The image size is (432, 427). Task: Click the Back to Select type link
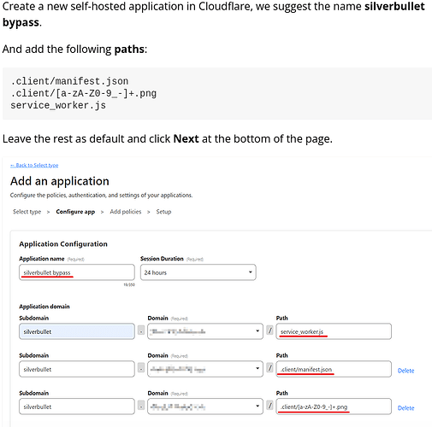[x=34, y=165]
